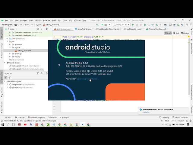Open the VCS menu
This screenshot has width=193, height=145.
[x=70, y=21]
